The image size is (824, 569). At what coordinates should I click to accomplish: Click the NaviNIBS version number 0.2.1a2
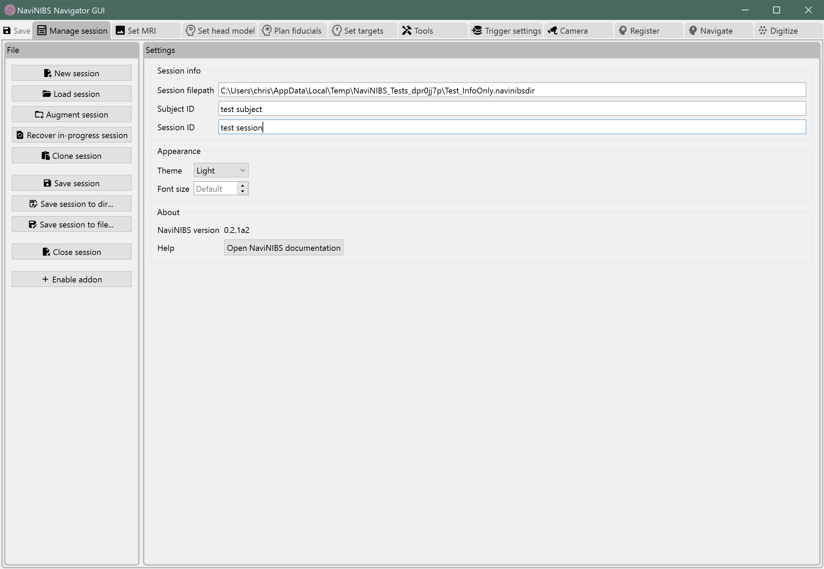(237, 230)
